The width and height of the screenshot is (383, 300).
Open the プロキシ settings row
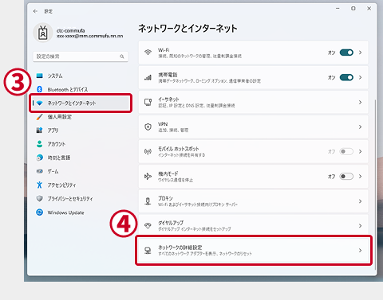tap(253, 201)
